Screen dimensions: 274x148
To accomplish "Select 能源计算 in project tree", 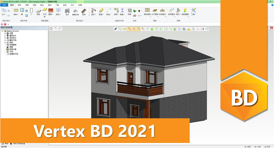I will point(13,49).
